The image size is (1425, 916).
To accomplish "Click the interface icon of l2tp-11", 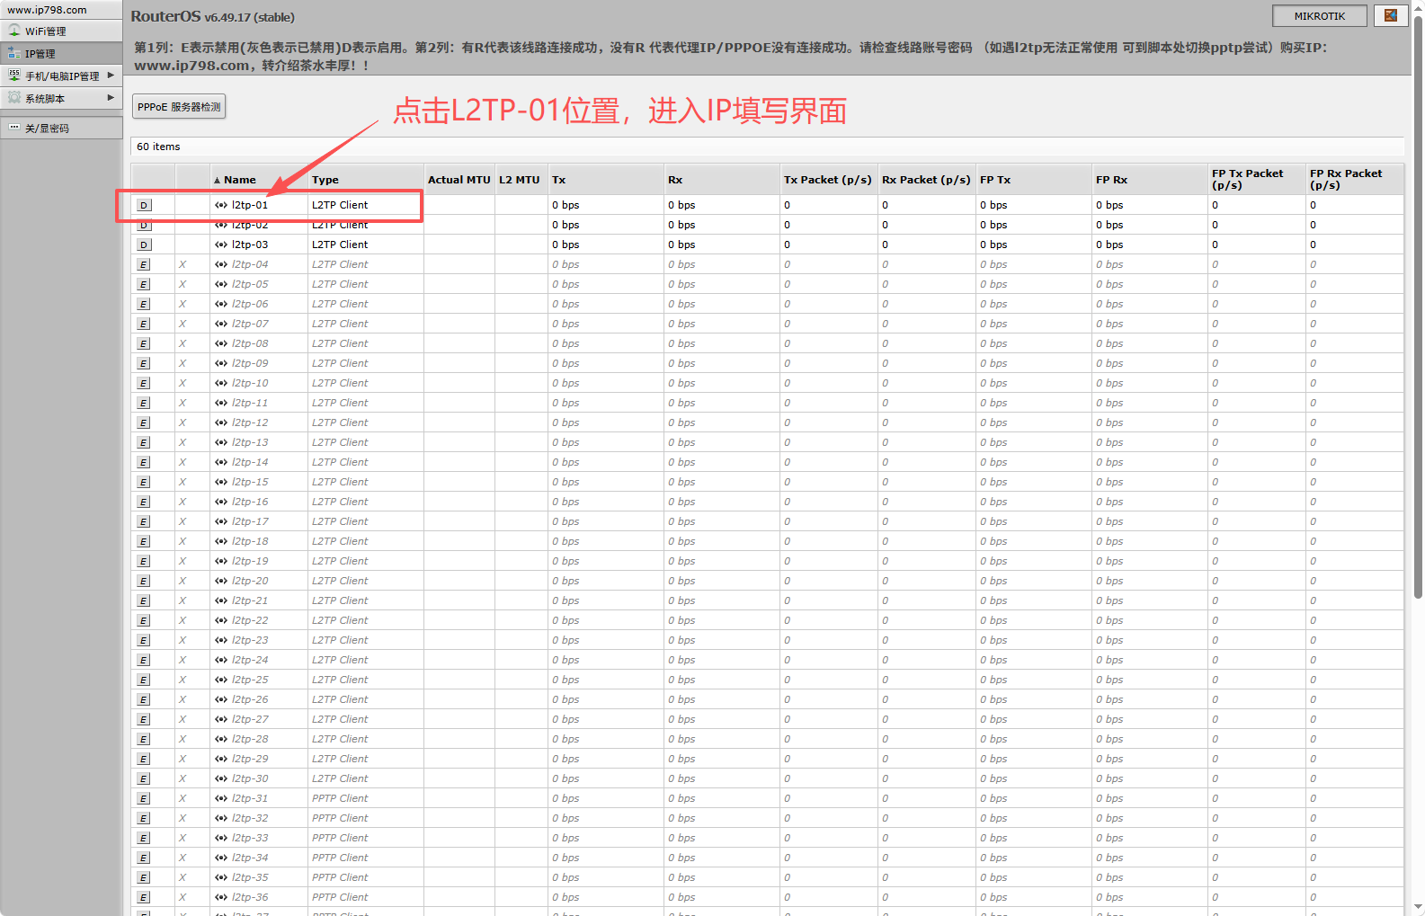I will [221, 403].
